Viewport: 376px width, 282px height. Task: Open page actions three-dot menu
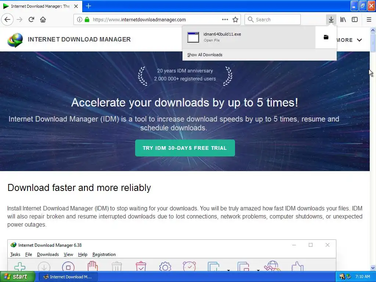tap(225, 19)
